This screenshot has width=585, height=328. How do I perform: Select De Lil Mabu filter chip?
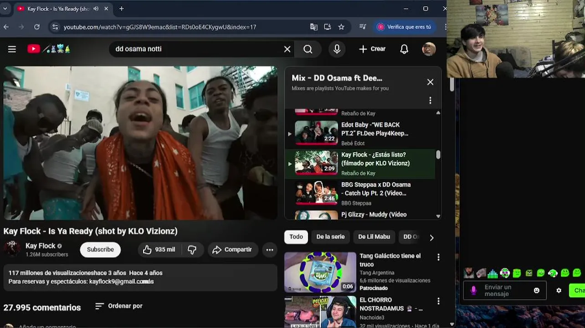click(374, 237)
